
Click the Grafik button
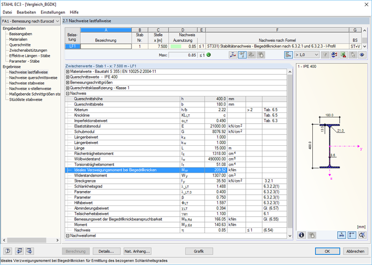pos(199,251)
